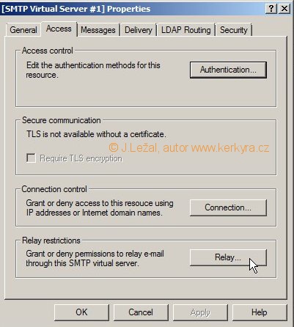Switch to the Security tab
This screenshot has height=327, width=294.
pos(234,30)
